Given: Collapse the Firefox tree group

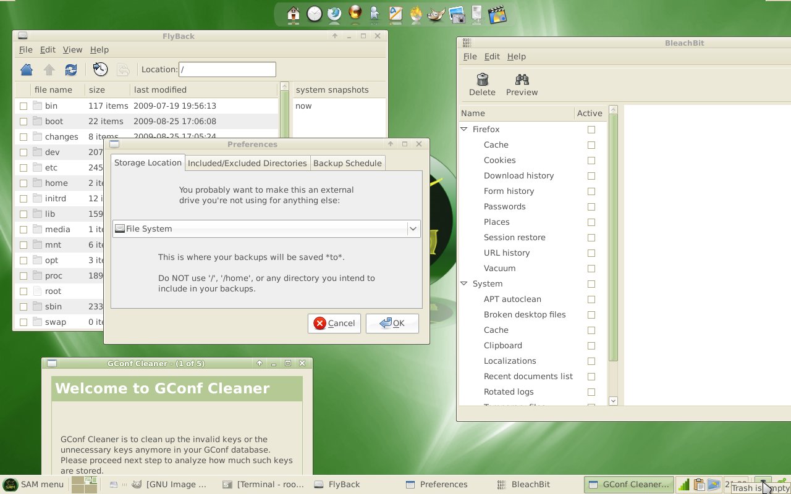Looking at the screenshot, I should point(464,129).
